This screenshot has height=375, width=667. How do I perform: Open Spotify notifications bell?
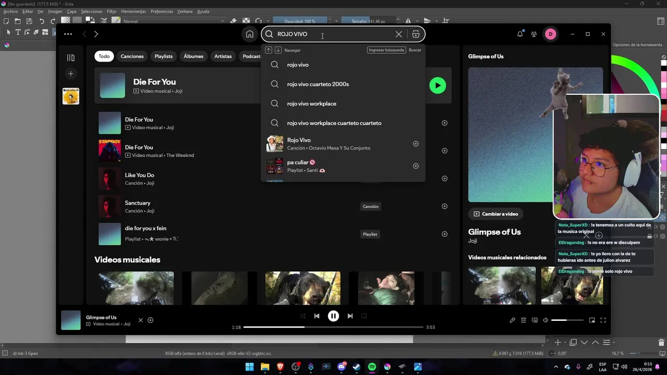pyautogui.click(x=520, y=34)
